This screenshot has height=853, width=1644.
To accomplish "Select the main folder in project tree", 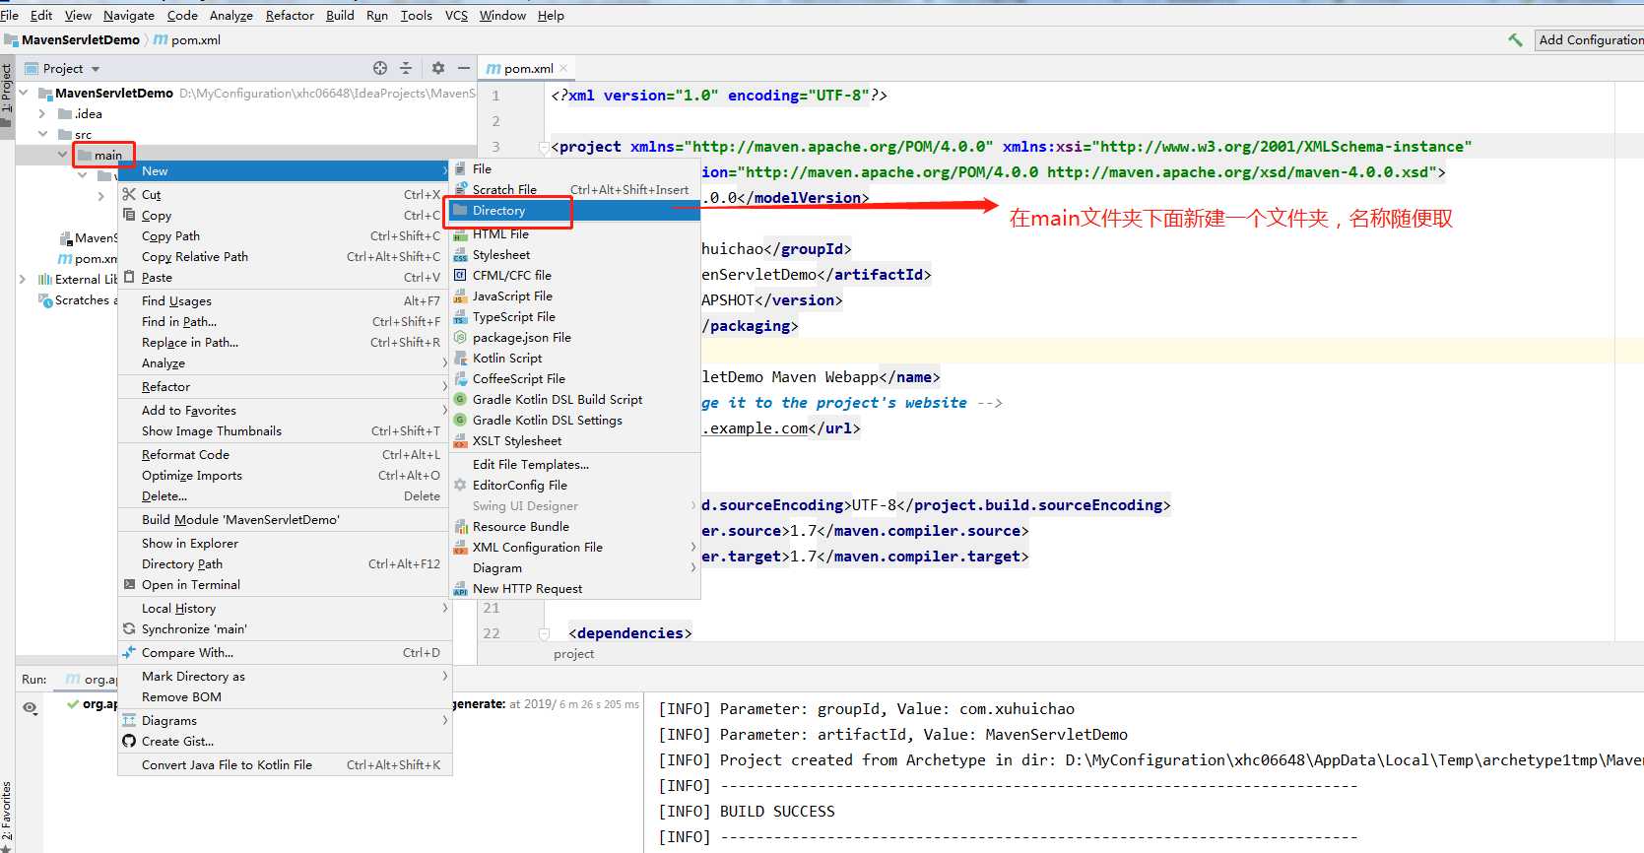I will (x=107, y=155).
